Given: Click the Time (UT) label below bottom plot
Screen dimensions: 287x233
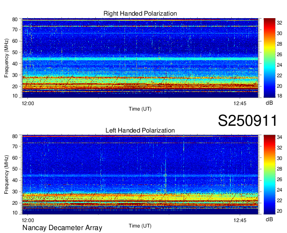Looking at the screenshot, I should click(140, 225).
